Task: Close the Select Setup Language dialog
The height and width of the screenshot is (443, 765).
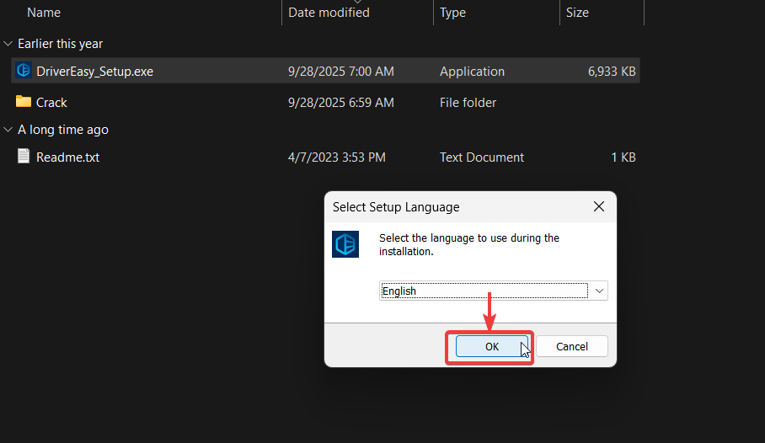Action: click(x=599, y=206)
